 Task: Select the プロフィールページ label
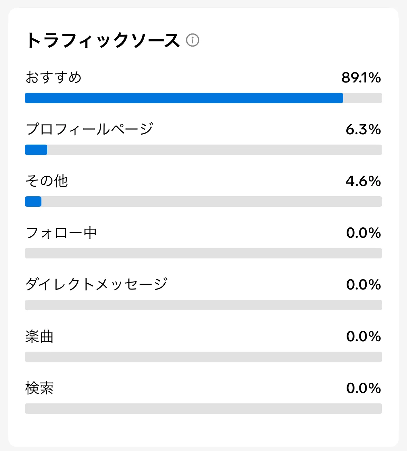(x=89, y=129)
